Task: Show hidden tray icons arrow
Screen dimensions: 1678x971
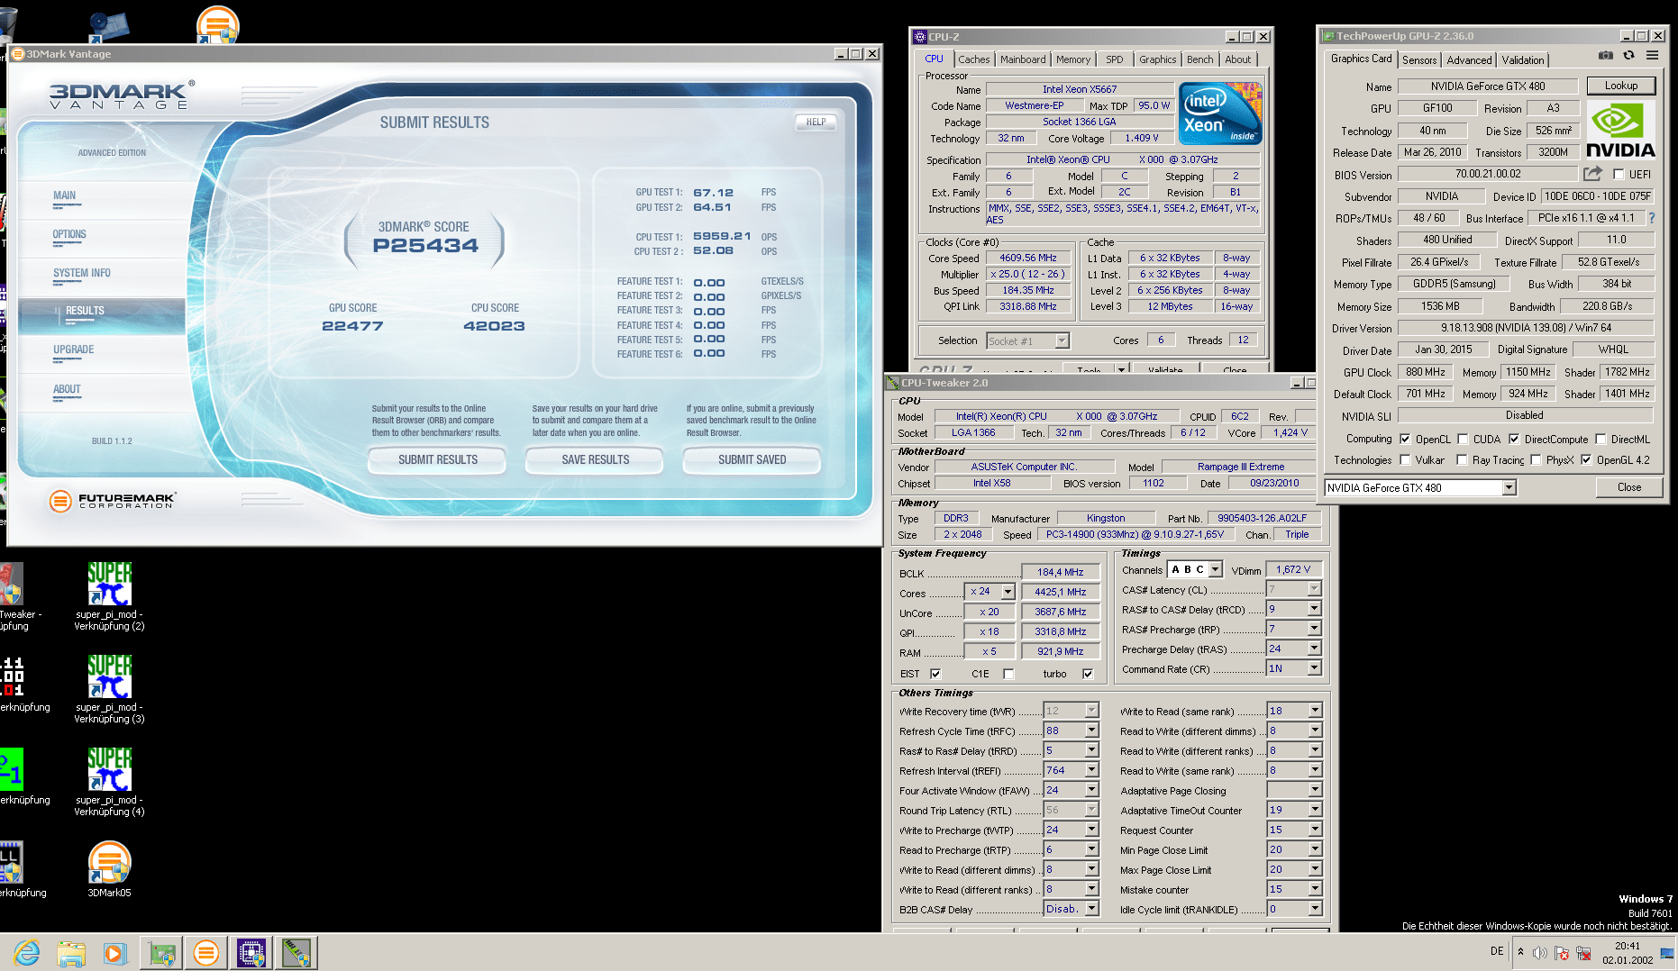Action: pos(1520,951)
